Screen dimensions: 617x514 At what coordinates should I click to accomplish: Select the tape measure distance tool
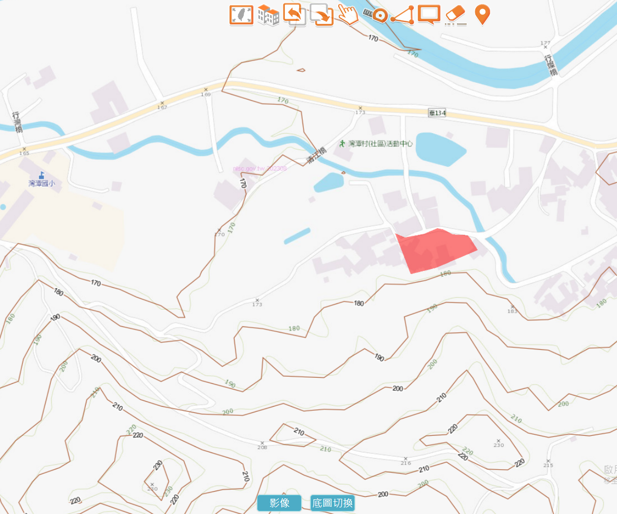pos(375,14)
